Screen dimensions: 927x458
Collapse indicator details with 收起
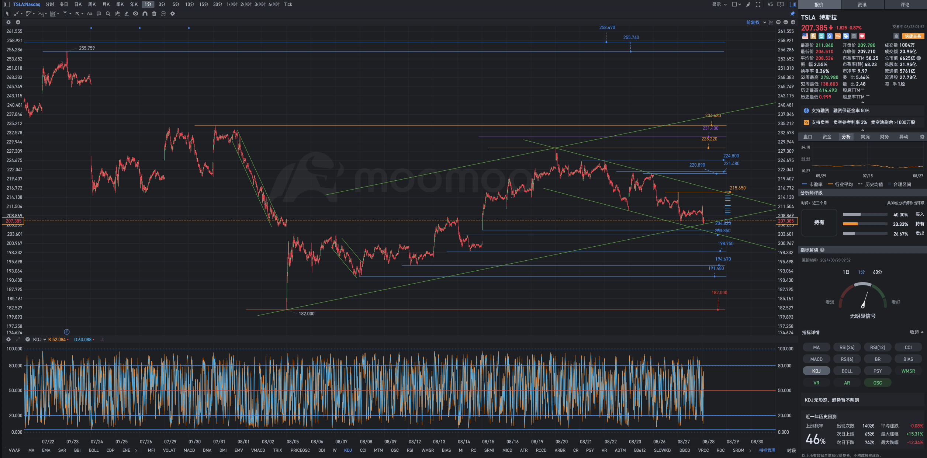[917, 332]
